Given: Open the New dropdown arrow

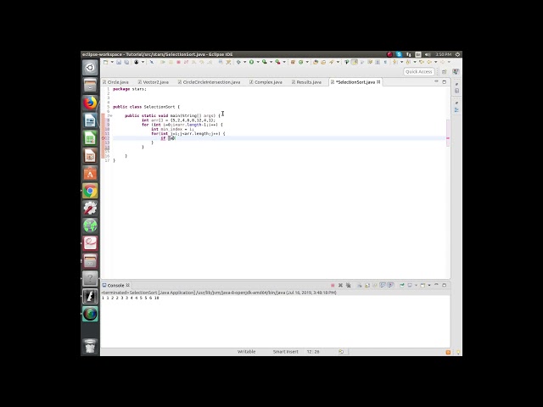Looking at the screenshot, I should click(112, 62).
